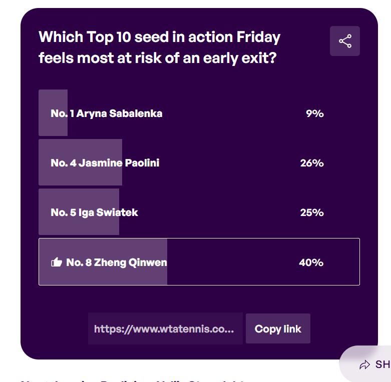Copy the poll link with Copy link
This screenshot has height=382, width=391.
point(278,328)
